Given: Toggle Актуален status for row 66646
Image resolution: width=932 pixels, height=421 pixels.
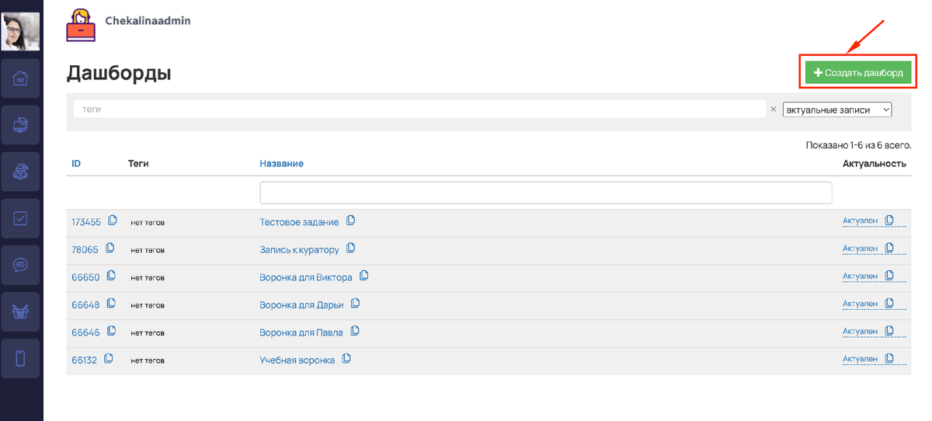Looking at the screenshot, I should click(x=860, y=331).
